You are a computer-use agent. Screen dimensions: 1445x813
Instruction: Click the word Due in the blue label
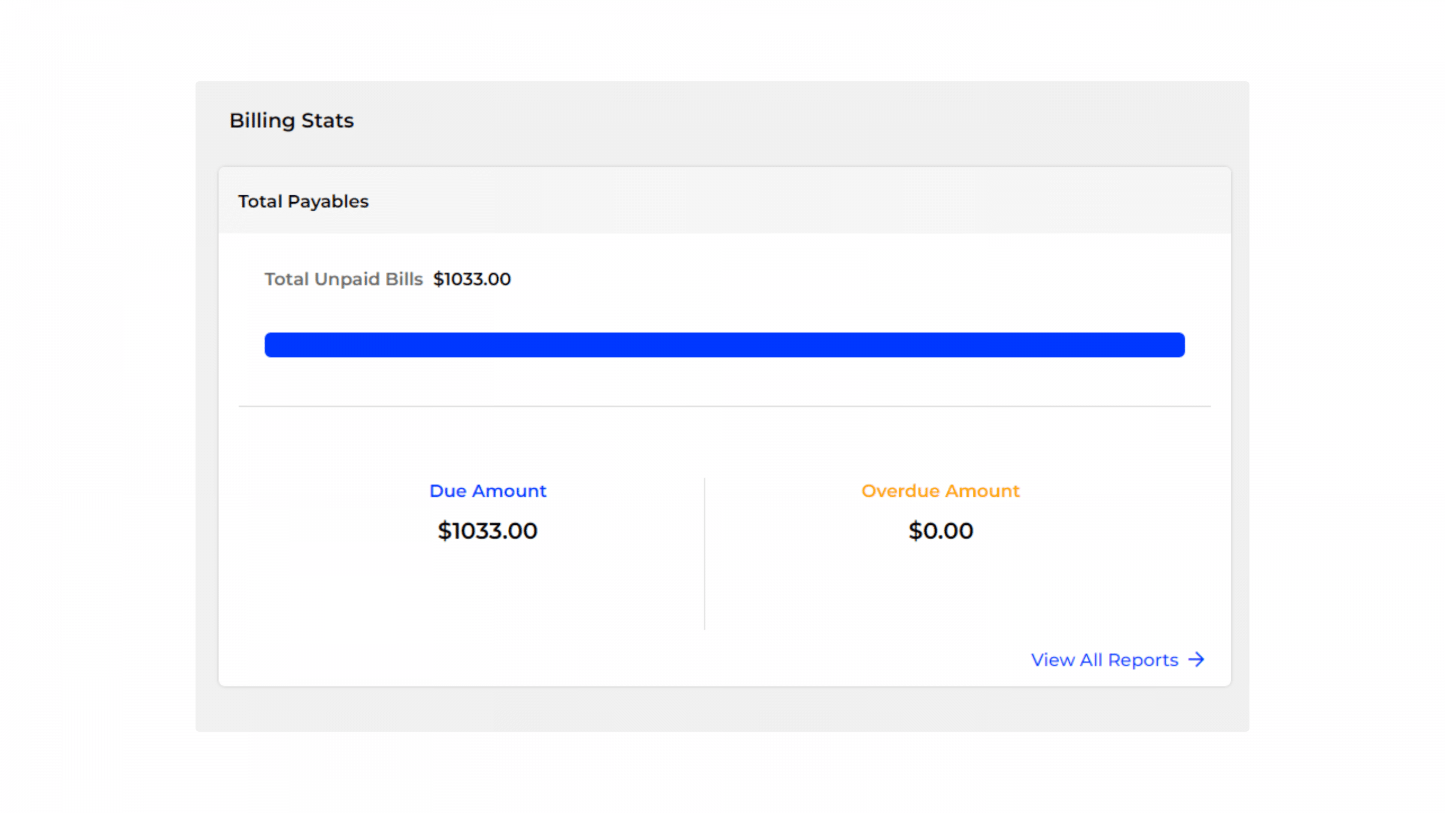point(448,491)
